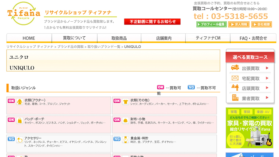Screen dimensions: 279x157
Task: Click the NG badge on 貴金属・時計
Action: pyautogui.click(x=117, y=139)
